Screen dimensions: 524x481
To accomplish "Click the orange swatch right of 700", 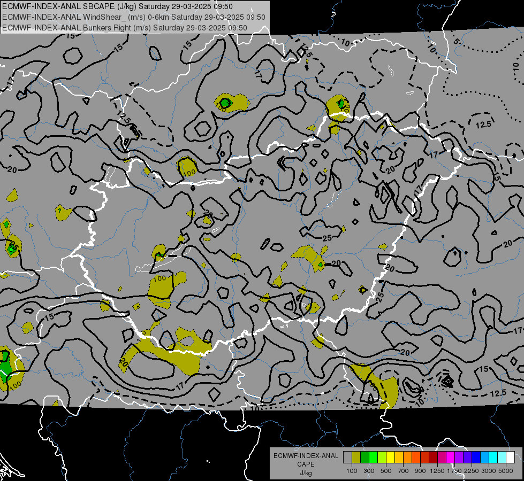I will pyautogui.click(x=407, y=457).
